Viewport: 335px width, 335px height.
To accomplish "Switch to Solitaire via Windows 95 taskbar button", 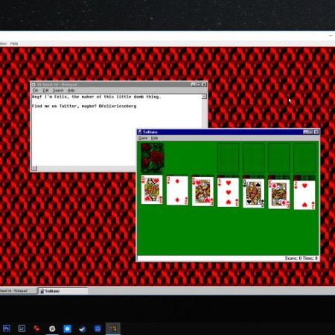I will tap(63, 291).
